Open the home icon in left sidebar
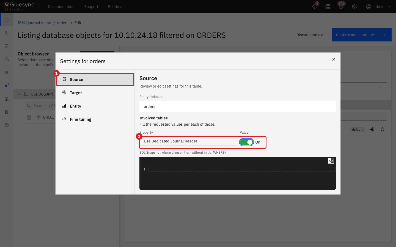396x247 pixels. (x=7, y=20)
